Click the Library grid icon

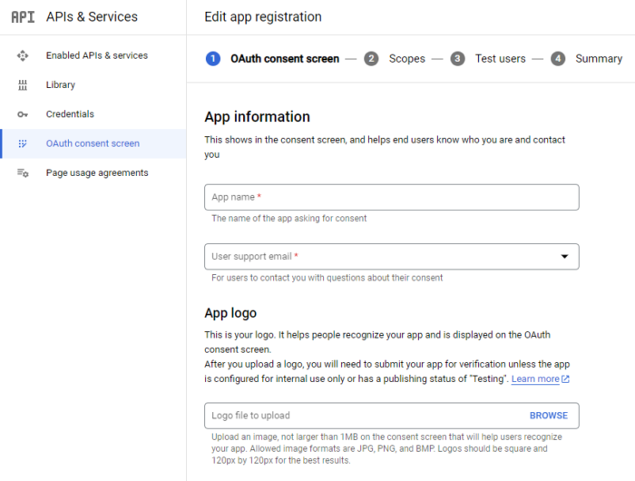(23, 84)
